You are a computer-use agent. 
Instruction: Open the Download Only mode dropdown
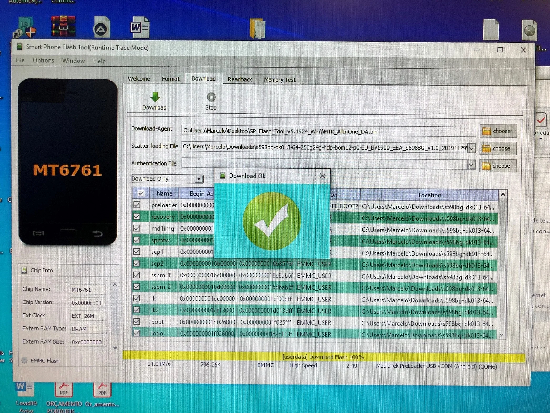pyautogui.click(x=167, y=179)
